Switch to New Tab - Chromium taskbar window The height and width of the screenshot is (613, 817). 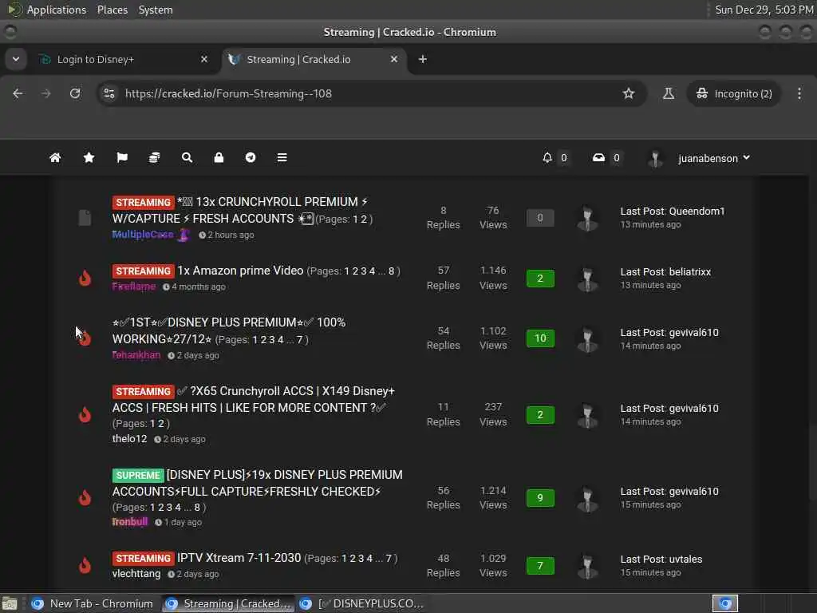click(93, 603)
